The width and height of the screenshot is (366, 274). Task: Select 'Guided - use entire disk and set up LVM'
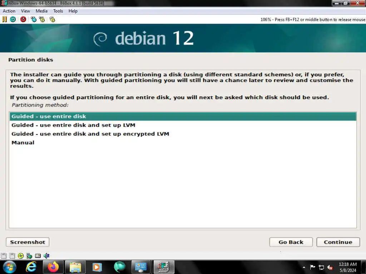(x=183, y=125)
